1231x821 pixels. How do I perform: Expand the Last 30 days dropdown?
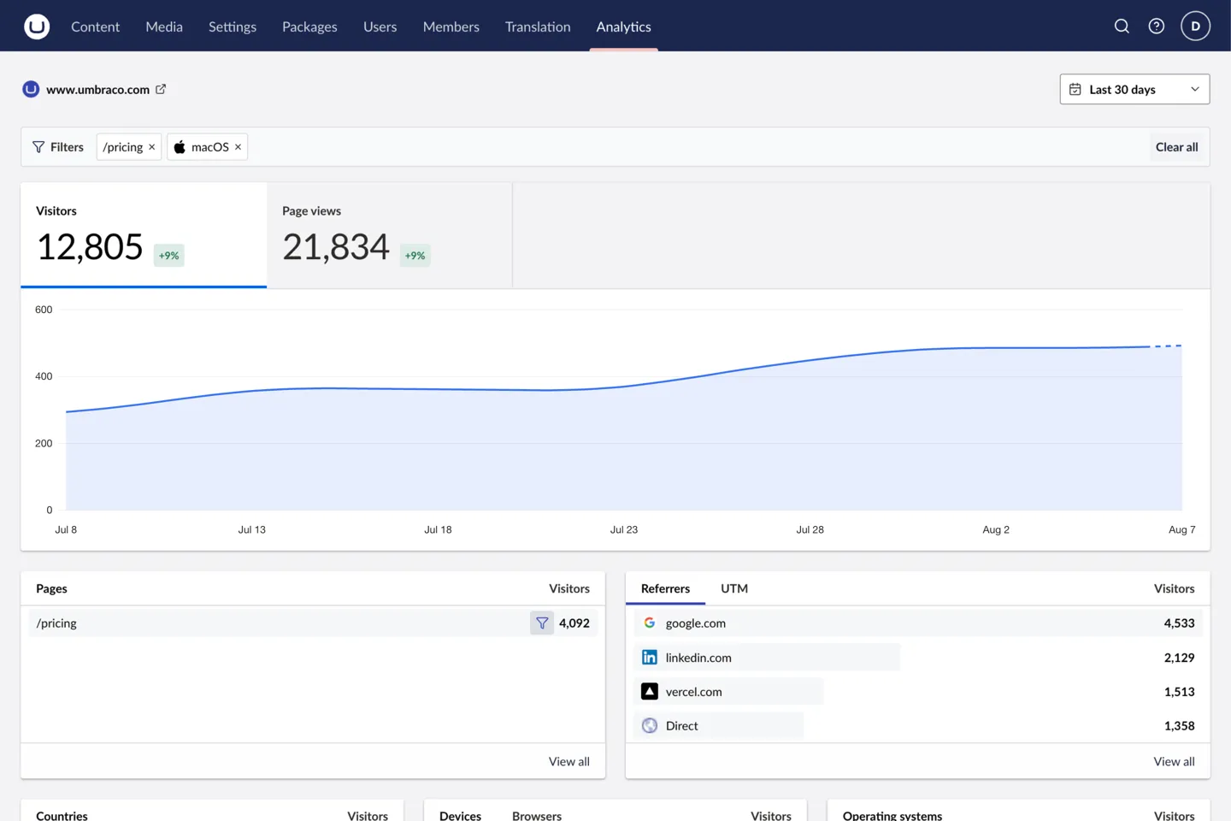[1134, 89]
